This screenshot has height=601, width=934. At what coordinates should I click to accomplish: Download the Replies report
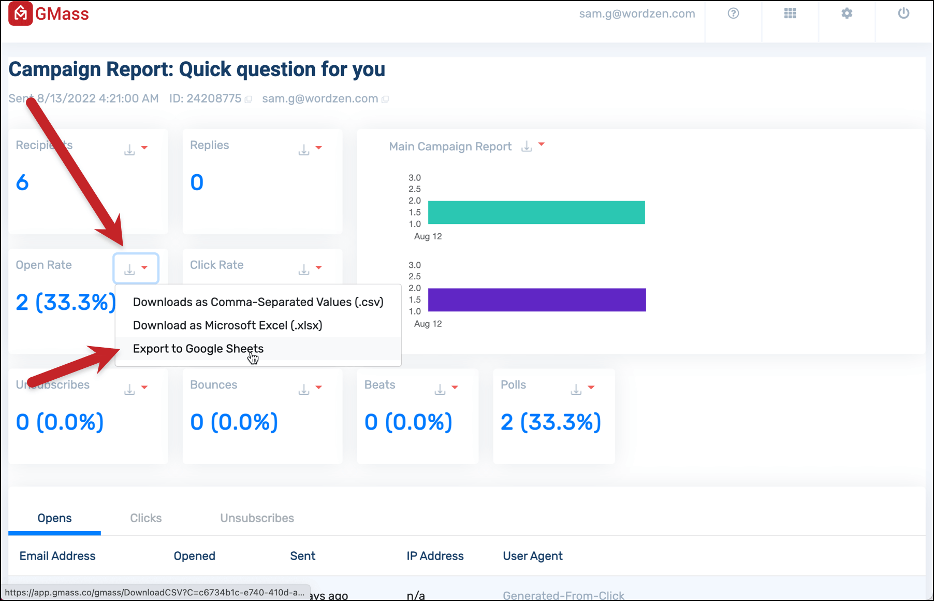(x=304, y=150)
